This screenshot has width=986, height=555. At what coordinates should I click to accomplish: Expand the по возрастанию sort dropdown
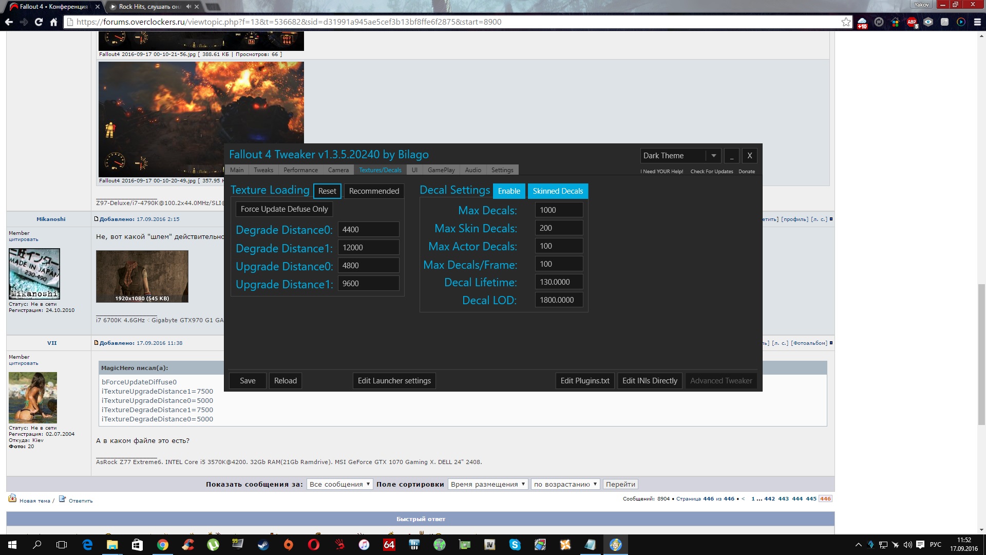coord(565,484)
